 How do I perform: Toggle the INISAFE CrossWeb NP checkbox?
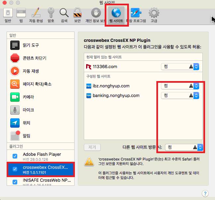pos(15,182)
